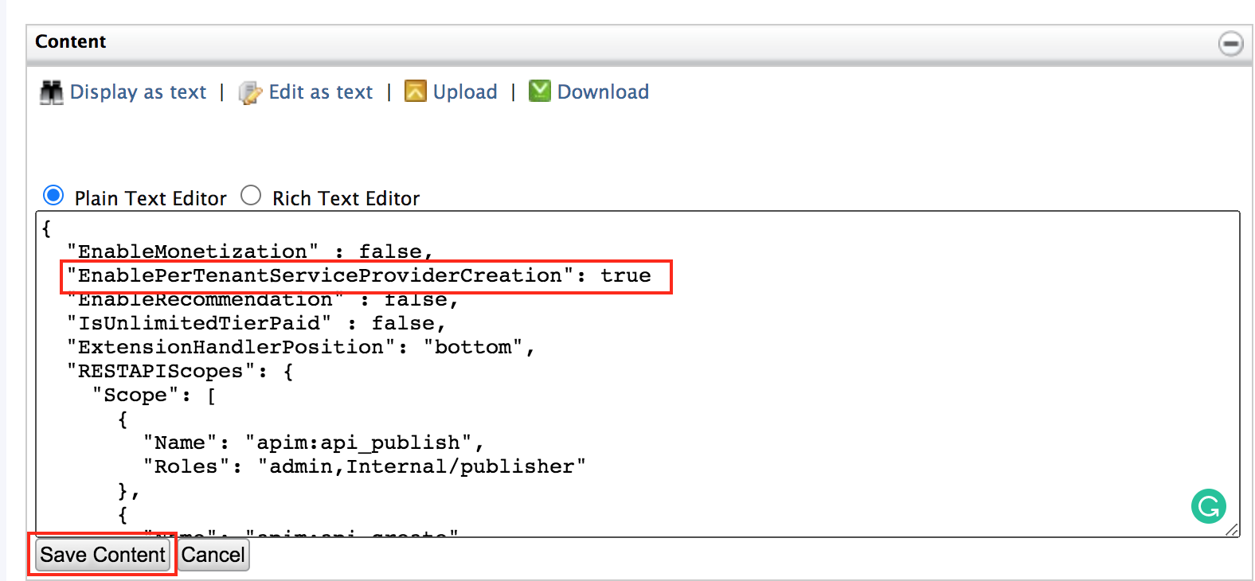This screenshot has width=1255, height=581.
Task: Select the Plain Text Editor radio button
Action: 53,195
